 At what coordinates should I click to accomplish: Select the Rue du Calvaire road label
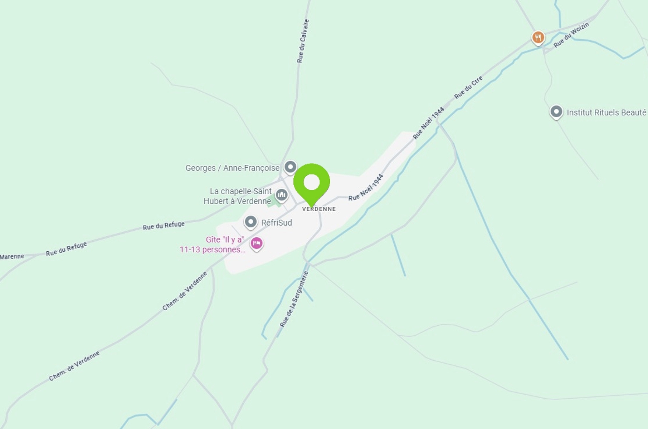point(302,41)
